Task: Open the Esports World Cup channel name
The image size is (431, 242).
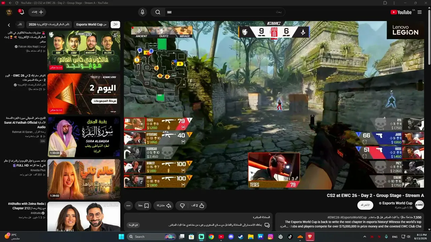Action: (397, 203)
